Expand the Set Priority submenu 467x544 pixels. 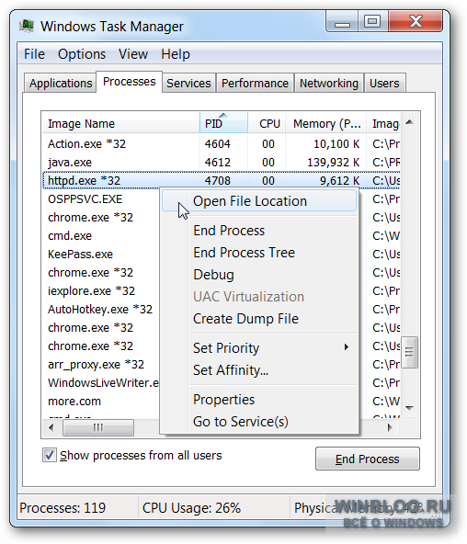point(259,347)
